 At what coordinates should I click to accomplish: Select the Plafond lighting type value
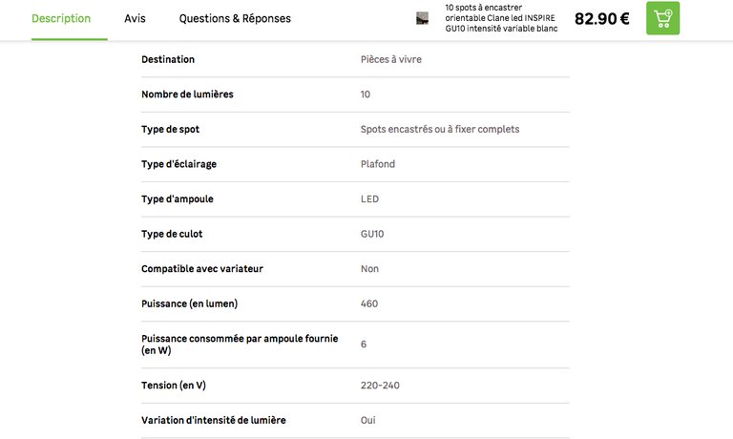tap(378, 164)
